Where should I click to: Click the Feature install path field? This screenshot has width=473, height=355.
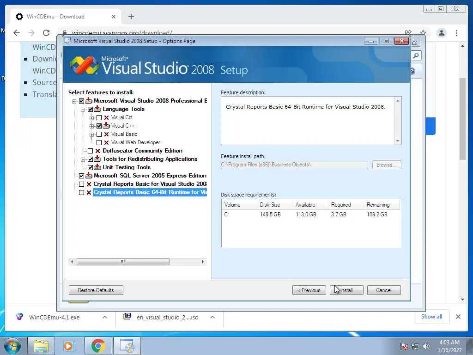294,165
